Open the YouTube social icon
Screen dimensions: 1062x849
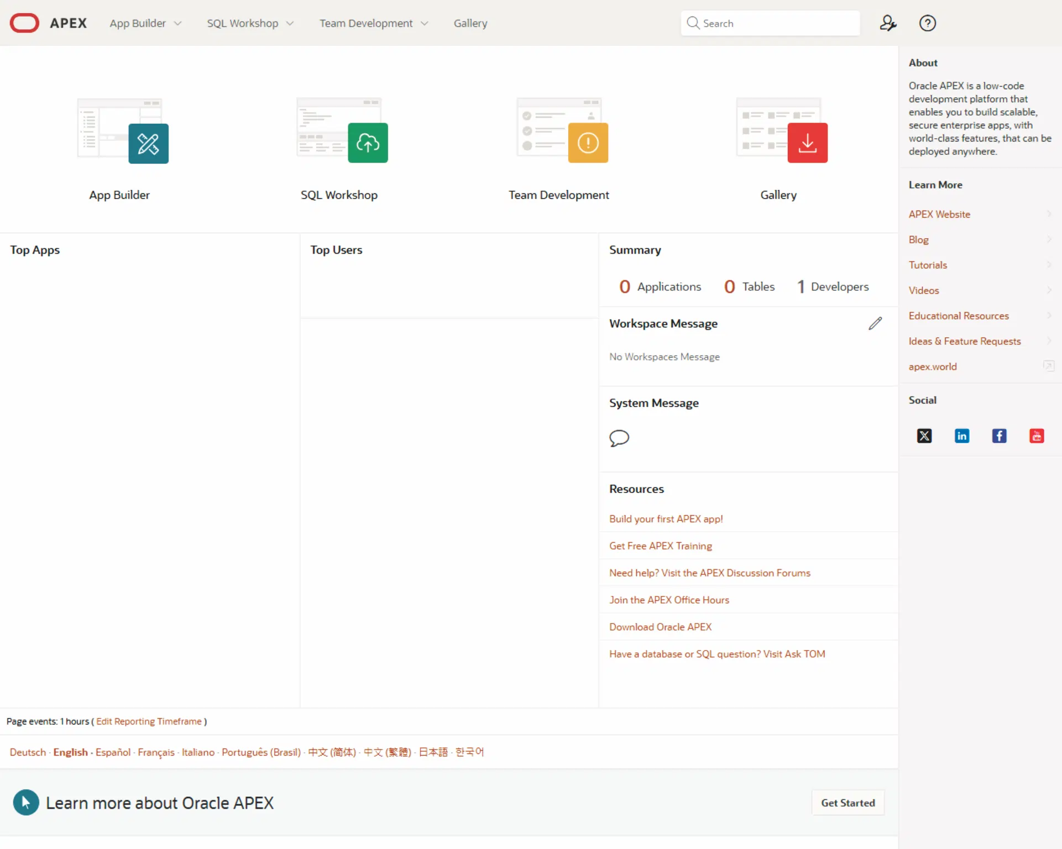(x=1036, y=436)
